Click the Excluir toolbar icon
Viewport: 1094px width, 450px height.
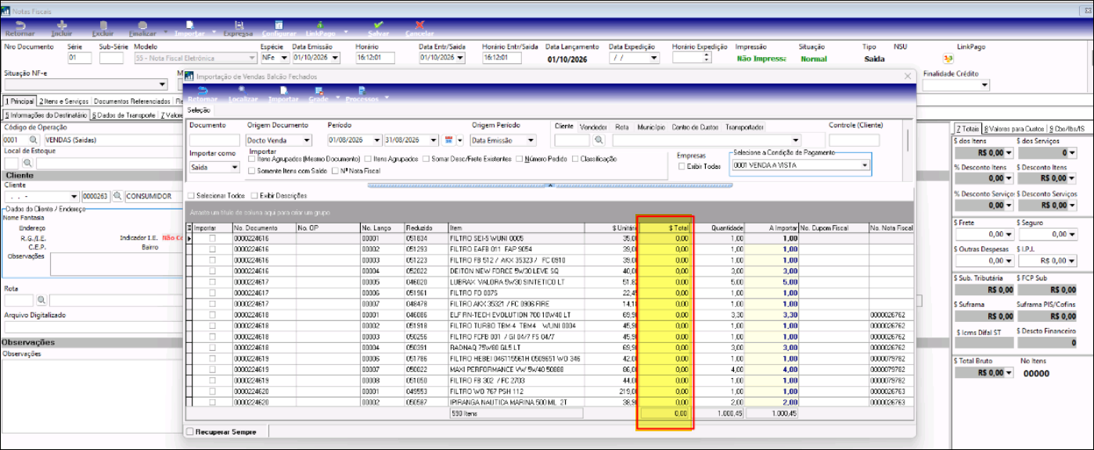pos(103,30)
